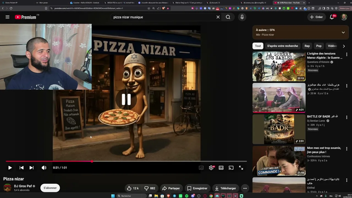This screenshot has height=198, width=352.
Task: Seek the red video progress bar
Action: pyautogui.click(x=126, y=161)
